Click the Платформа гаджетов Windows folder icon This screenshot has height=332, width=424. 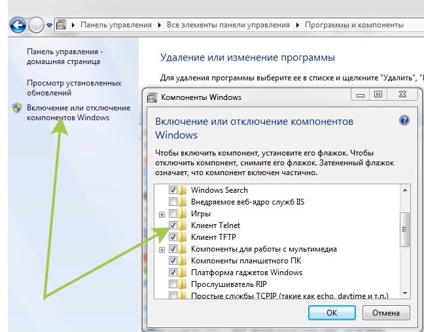(183, 273)
